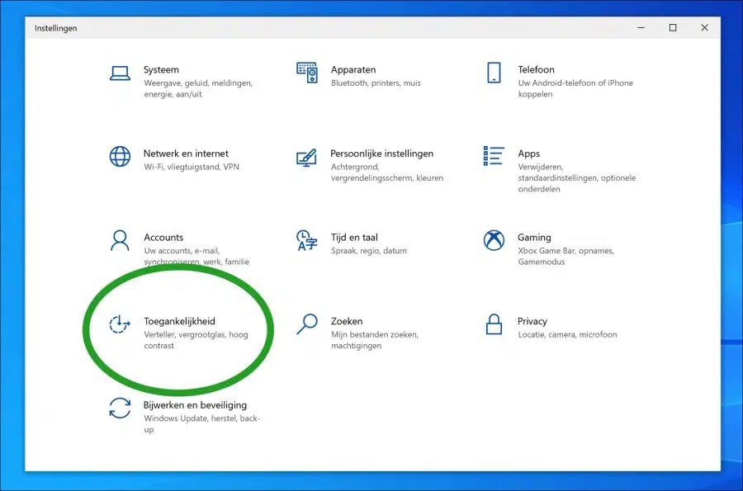The image size is (743, 491).
Task: Select the Zoeken magnifying glass icon
Action: 306,323
